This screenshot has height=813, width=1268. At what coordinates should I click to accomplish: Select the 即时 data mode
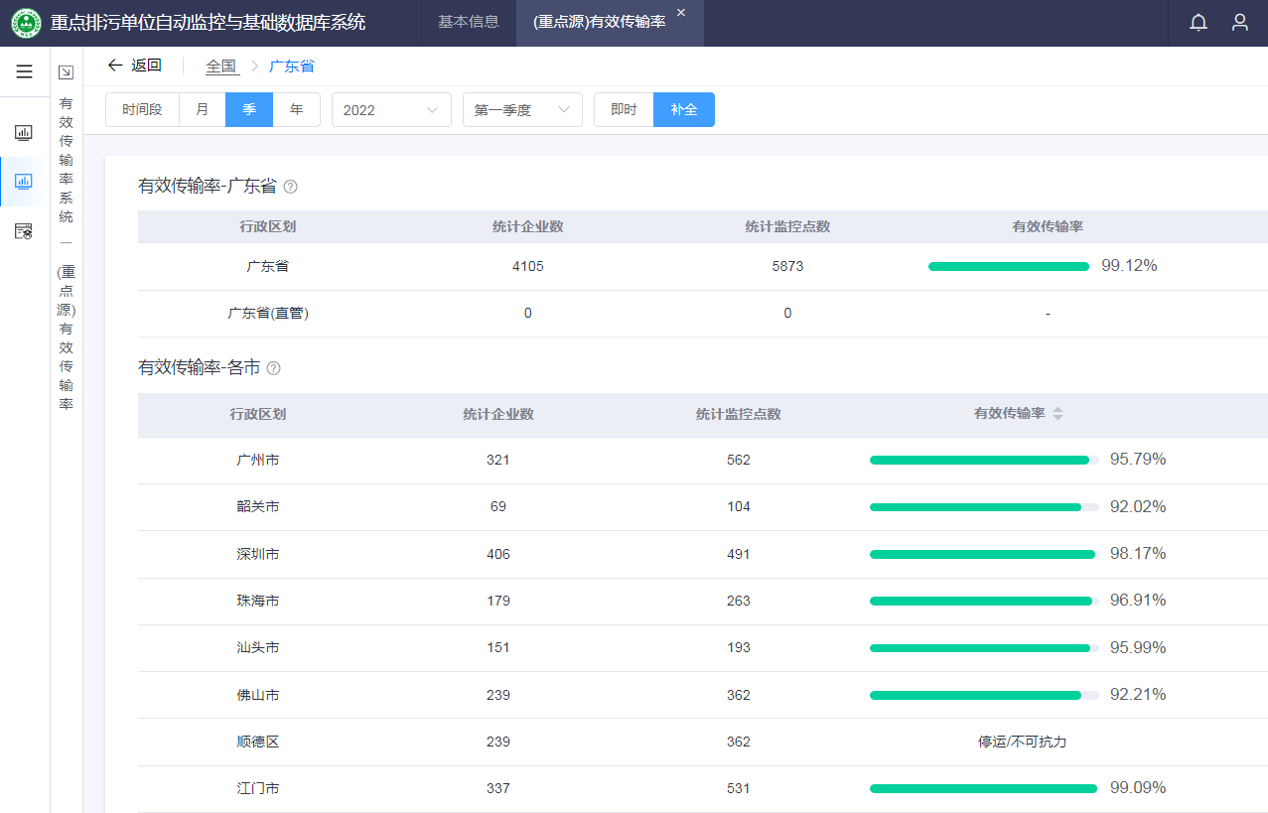624,109
